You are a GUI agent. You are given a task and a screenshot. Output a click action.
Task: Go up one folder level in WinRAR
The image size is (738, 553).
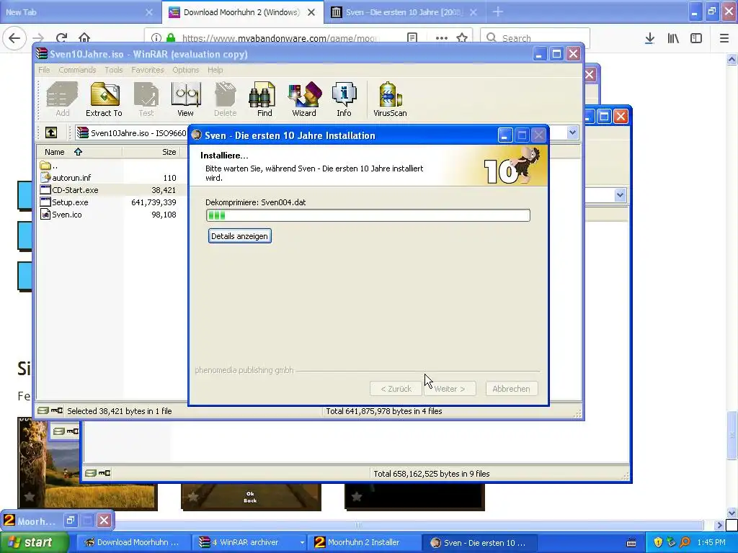(51, 132)
